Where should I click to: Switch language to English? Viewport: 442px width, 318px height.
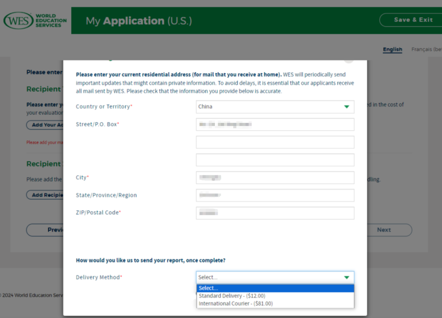[392, 50]
